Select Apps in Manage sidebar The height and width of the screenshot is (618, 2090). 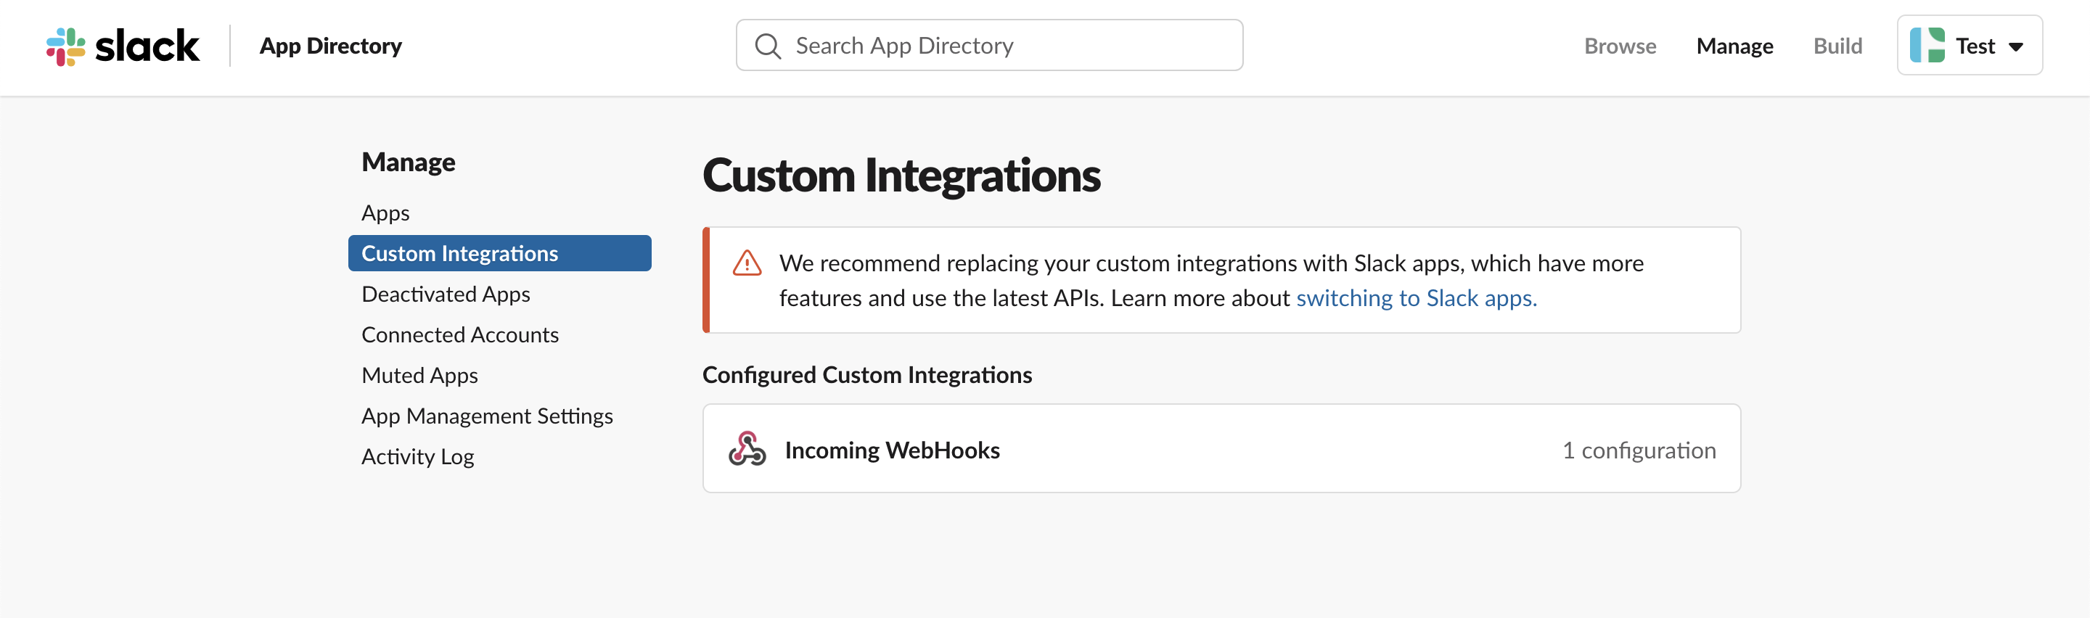385,213
